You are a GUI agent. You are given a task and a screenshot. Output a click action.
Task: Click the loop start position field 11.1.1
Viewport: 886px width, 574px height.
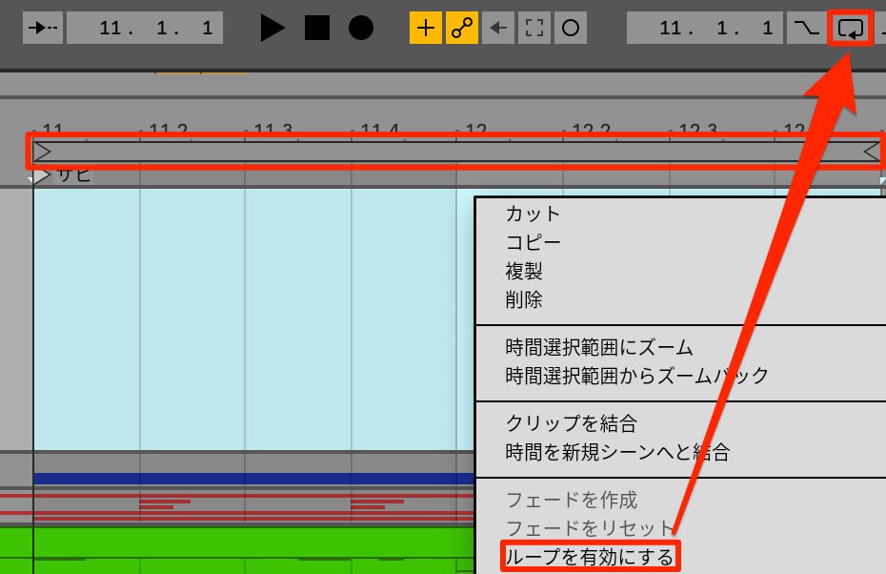point(705,28)
